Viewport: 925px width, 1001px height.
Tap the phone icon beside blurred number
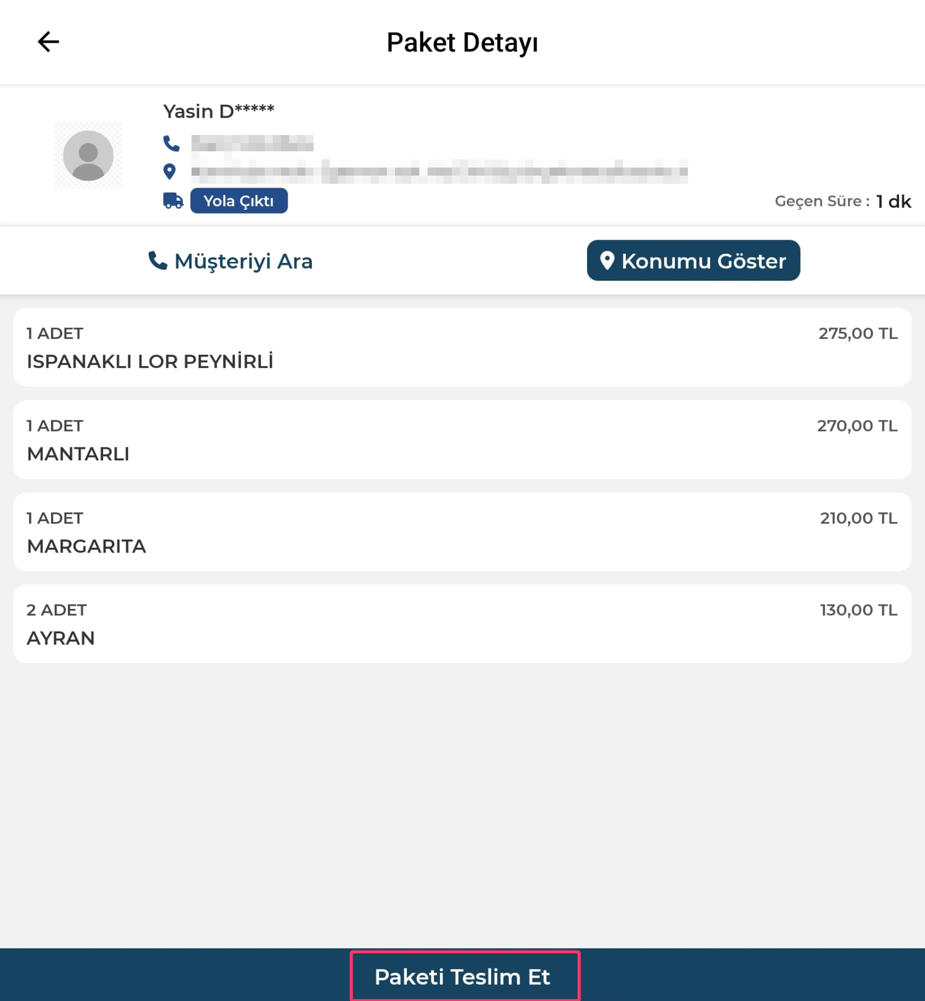click(x=171, y=143)
